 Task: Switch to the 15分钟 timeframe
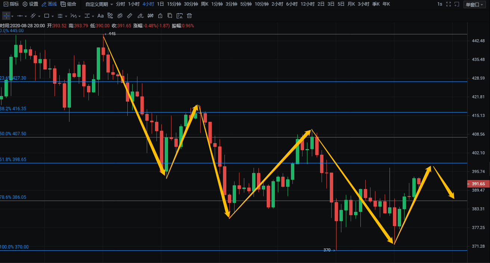tap(174, 4)
